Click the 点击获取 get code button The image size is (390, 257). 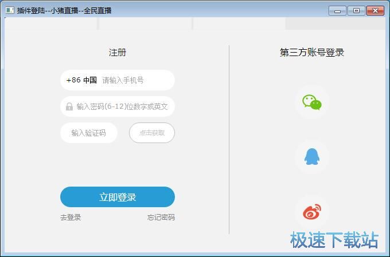coord(152,133)
